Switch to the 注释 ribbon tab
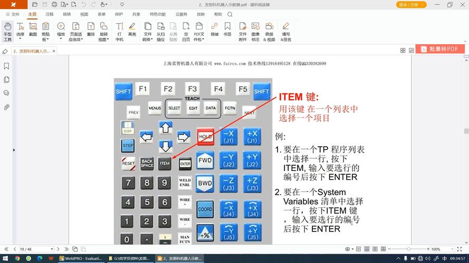Viewport: 469px width, 263px height. pyautogui.click(x=50, y=14)
